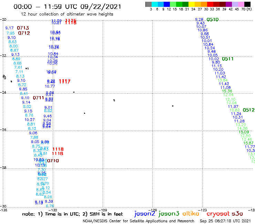
Task: Click the wave height value '11.97'
Action: [x=233, y=106]
